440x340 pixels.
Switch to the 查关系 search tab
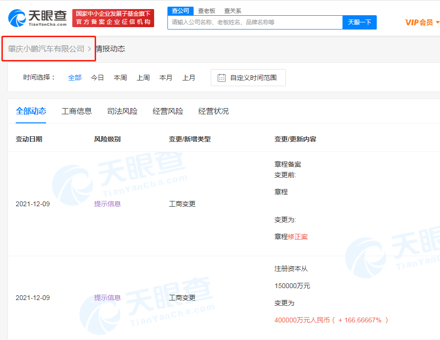click(x=233, y=10)
